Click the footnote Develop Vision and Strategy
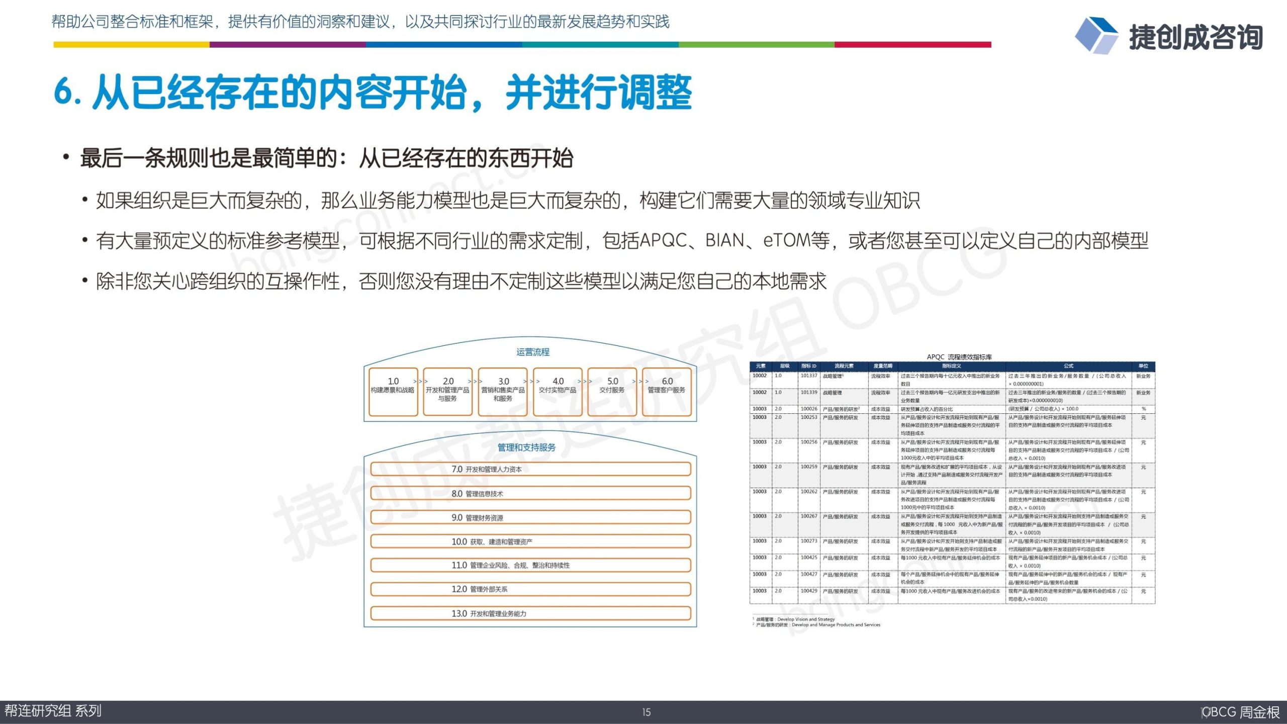The height and width of the screenshot is (724, 1287). pyautogui.click(x=806, y=619)
